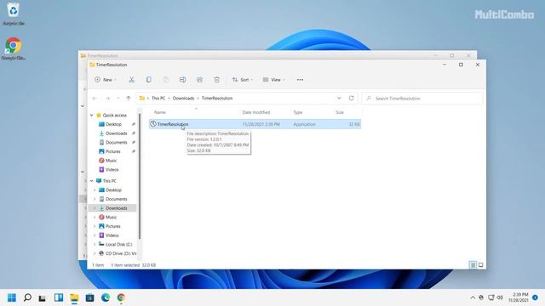This screenshot has height=306, width=545.
Task: Click This PC in address bar
Action: [x=158, y=99]
